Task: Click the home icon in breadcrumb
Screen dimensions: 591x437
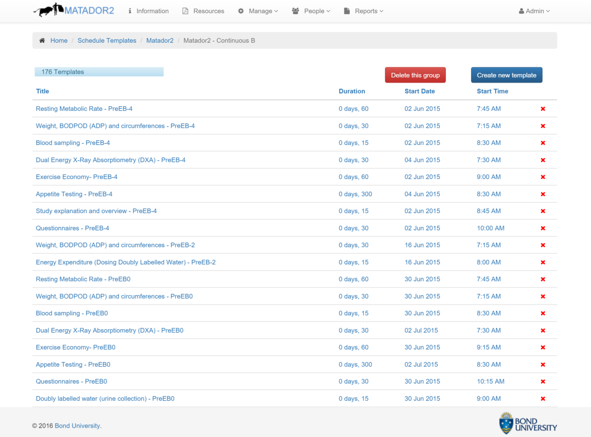Action: click(42, 41)
